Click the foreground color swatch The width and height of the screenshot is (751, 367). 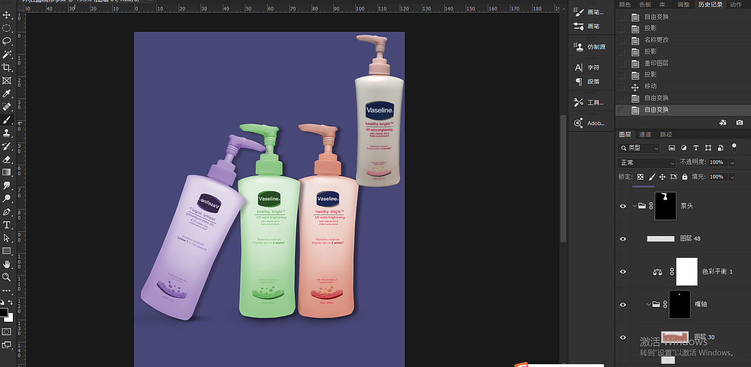4,312
